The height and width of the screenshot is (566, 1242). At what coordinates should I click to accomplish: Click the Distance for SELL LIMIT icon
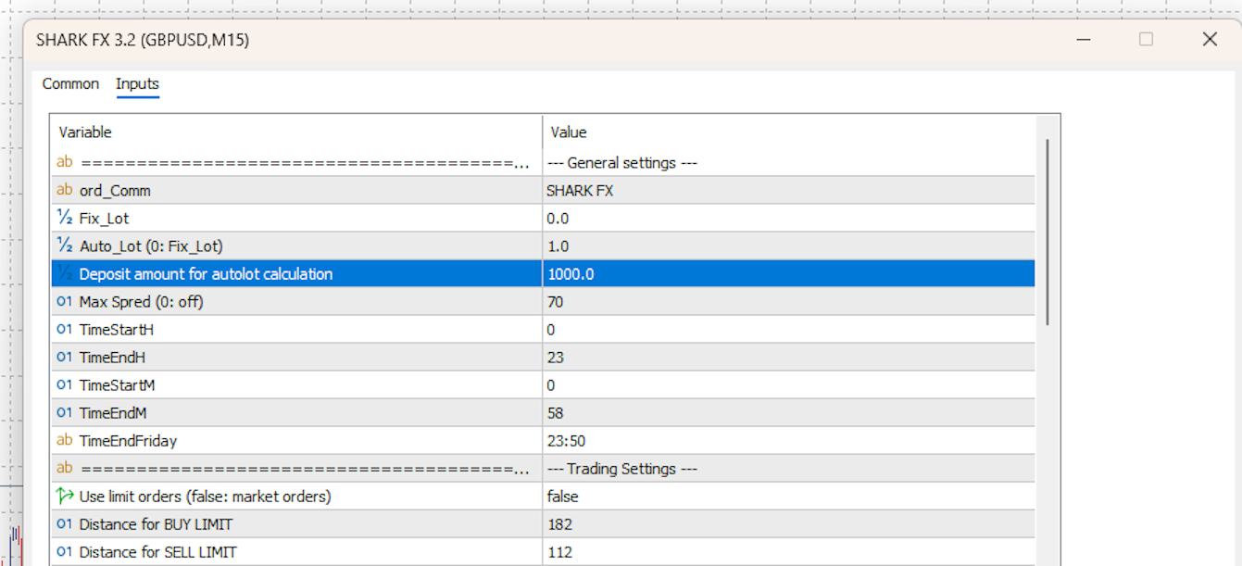[65, 552]
